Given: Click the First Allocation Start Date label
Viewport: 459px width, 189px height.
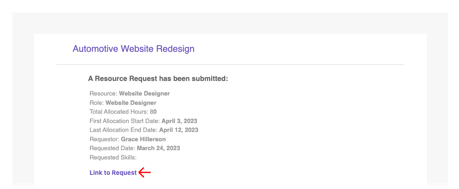Looking at the screenshot, I should coord(125,121).
